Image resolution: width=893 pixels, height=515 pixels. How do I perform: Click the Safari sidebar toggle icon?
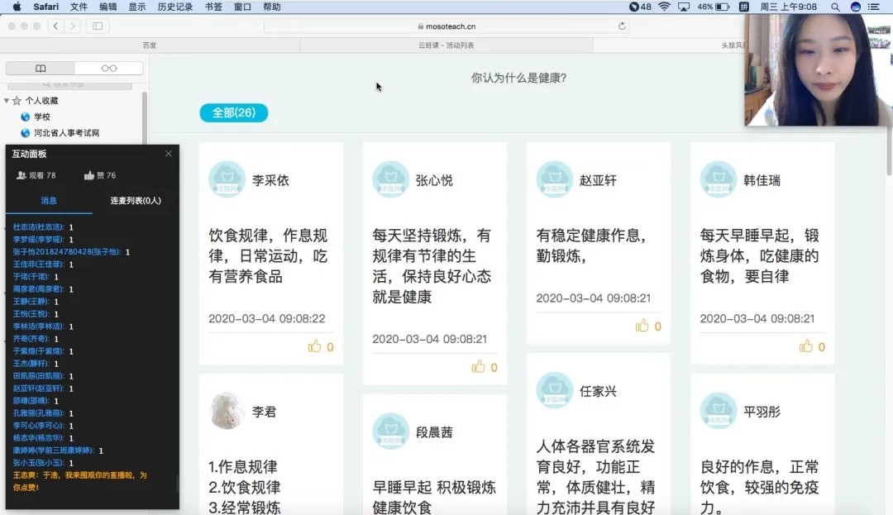(x=98, y=26)
